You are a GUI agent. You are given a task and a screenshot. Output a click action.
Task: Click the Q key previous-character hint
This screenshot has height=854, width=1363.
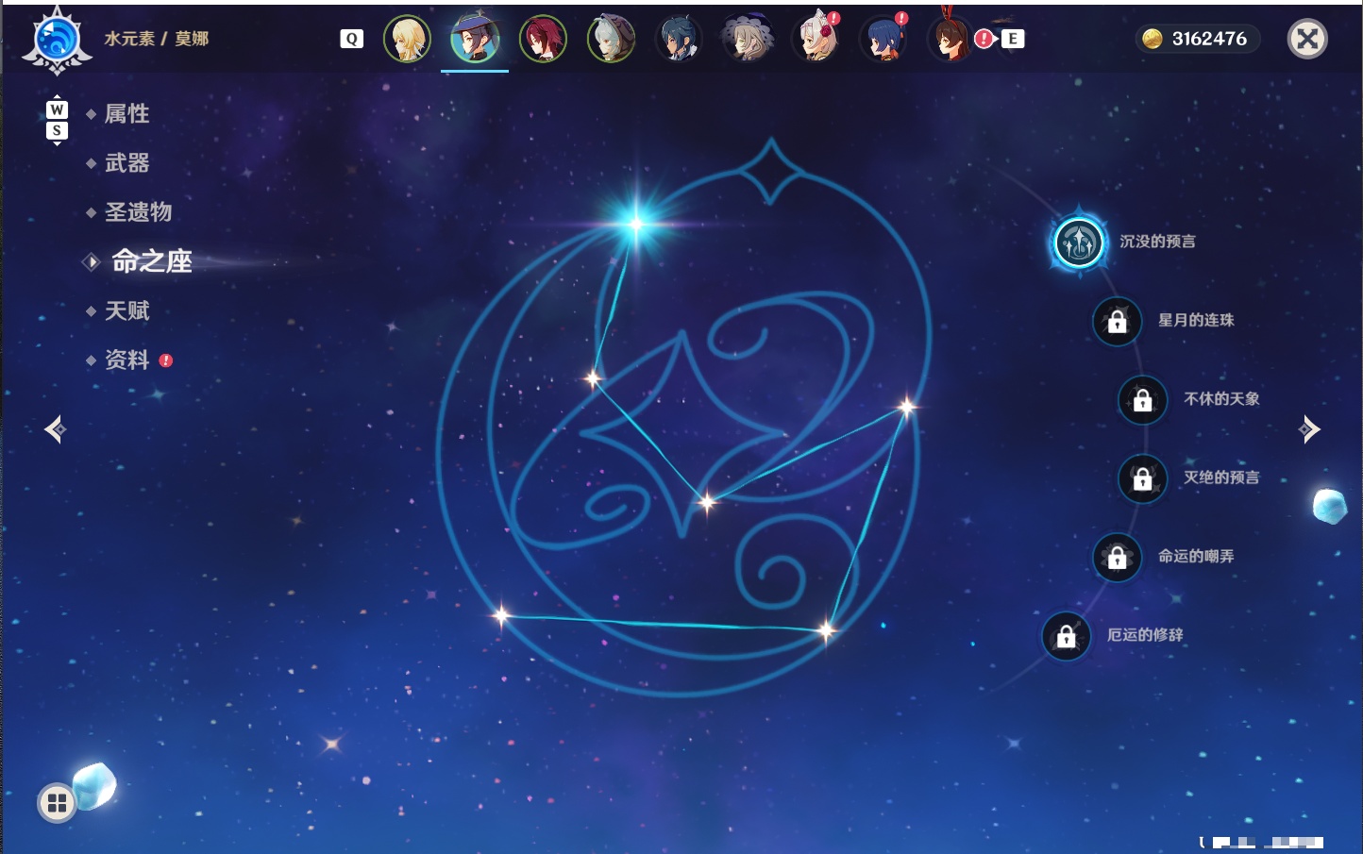(351, 39)
